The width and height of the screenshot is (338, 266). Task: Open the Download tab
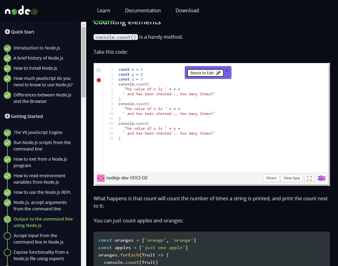tap(187, 10)
